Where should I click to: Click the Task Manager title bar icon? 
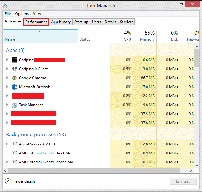click(x=6, y=6)
